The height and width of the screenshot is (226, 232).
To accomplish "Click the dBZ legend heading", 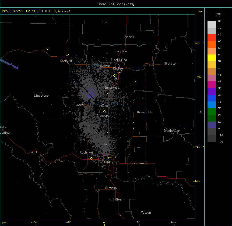I will coord(218,14).
